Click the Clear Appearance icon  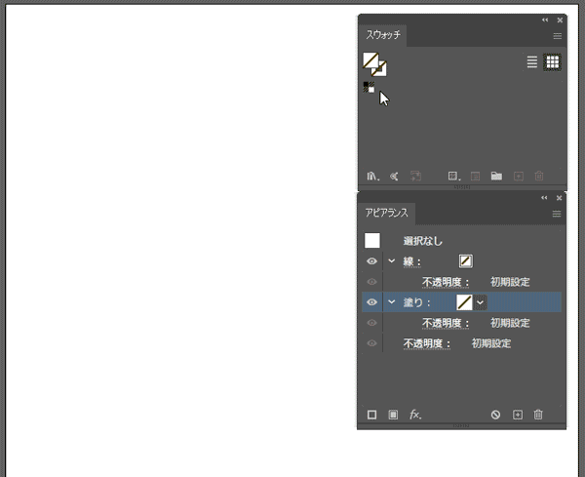495,415
